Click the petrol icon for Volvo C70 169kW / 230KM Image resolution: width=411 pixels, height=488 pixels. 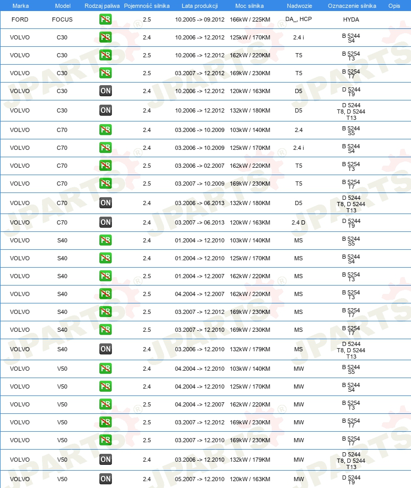pos(106,184)
